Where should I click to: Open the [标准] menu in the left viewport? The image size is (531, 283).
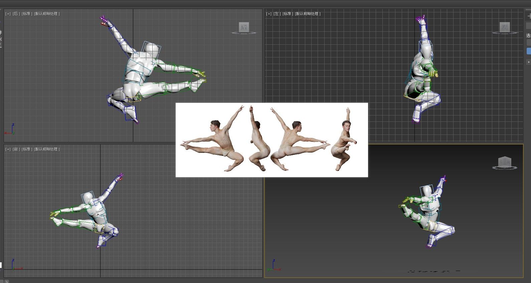pyautogui.click(x=288, y=14)
